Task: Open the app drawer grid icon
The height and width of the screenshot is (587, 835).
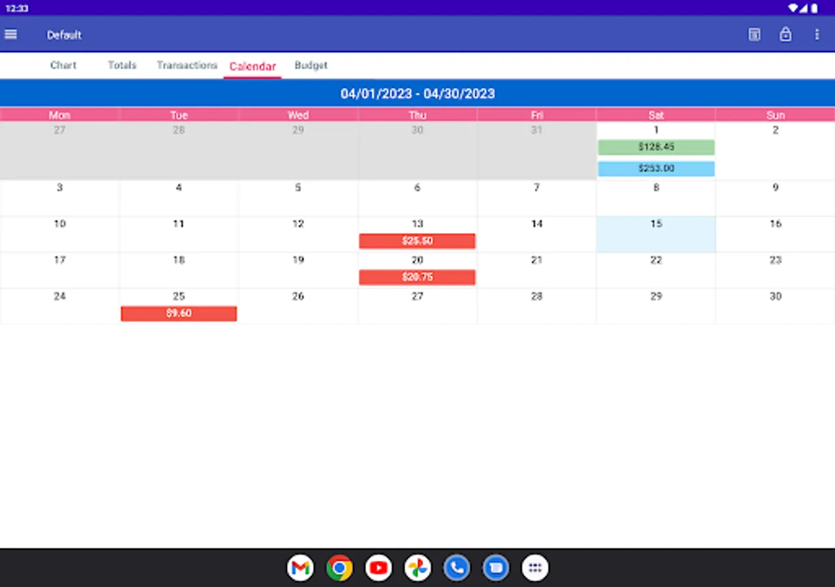Action: click(x=535, y=568)
